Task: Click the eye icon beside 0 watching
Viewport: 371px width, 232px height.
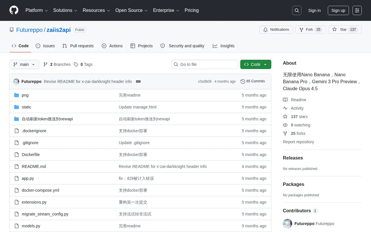Action: [285, 125]
